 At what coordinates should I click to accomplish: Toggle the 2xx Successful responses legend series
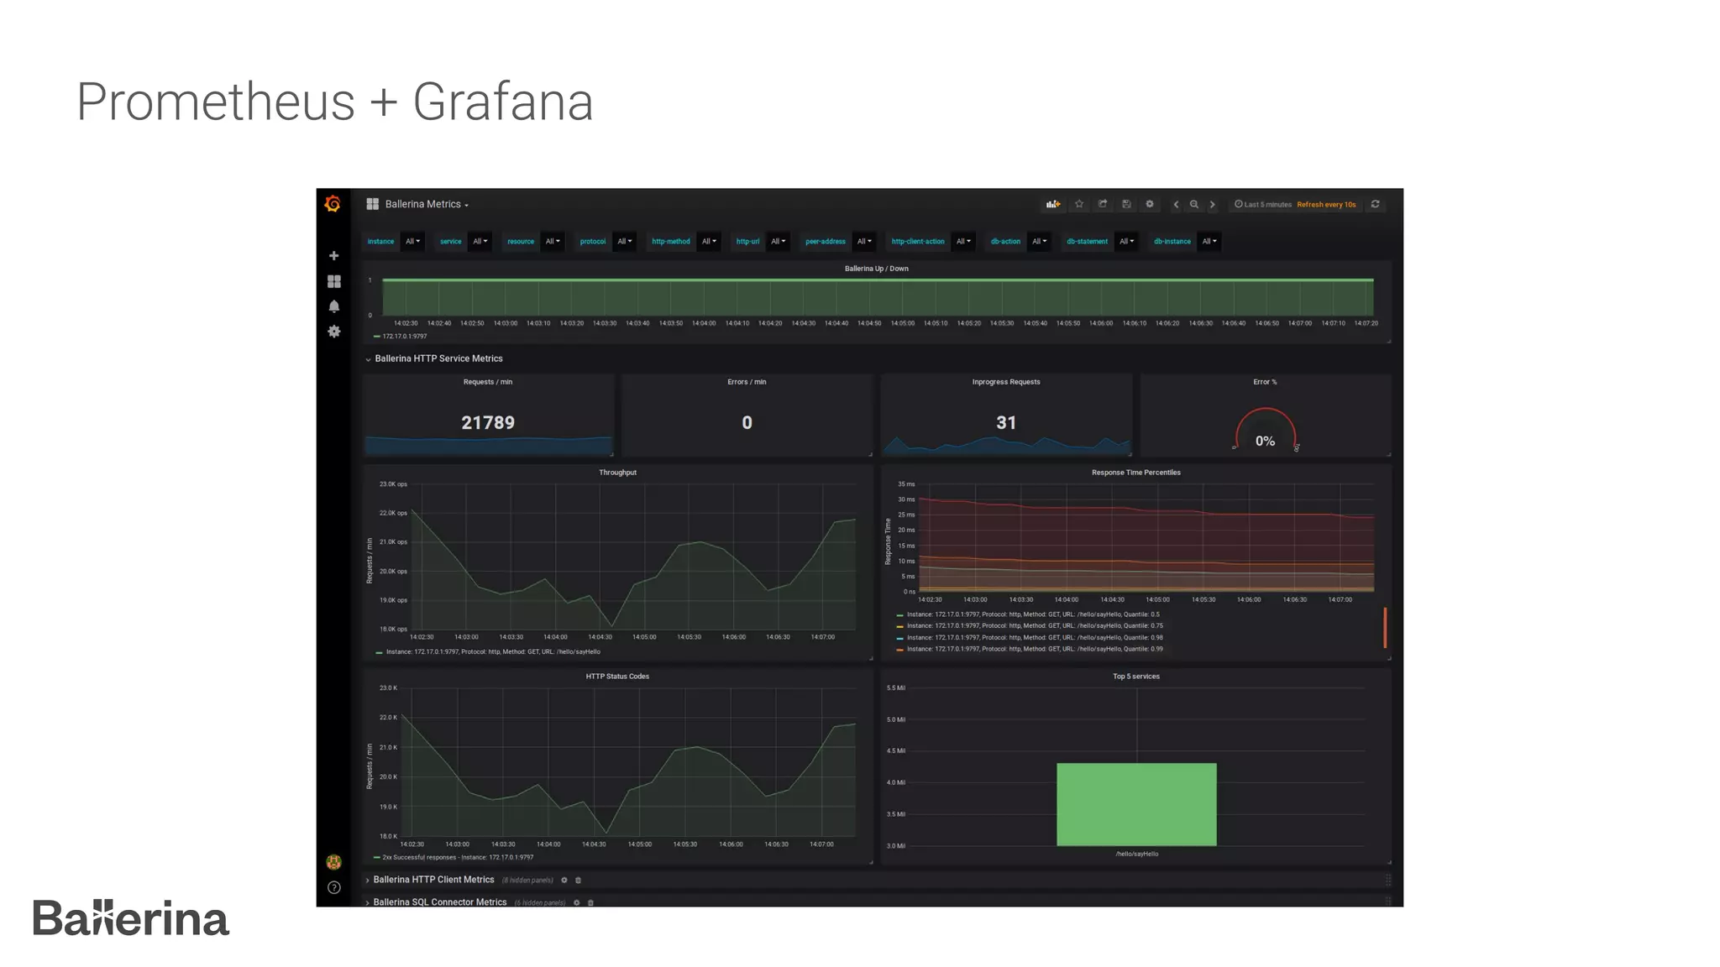pos(457,857)
